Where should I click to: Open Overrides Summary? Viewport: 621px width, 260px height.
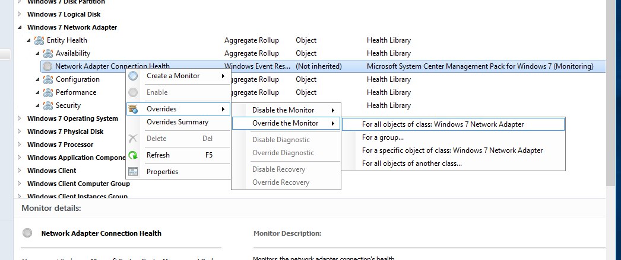point(178,122)
